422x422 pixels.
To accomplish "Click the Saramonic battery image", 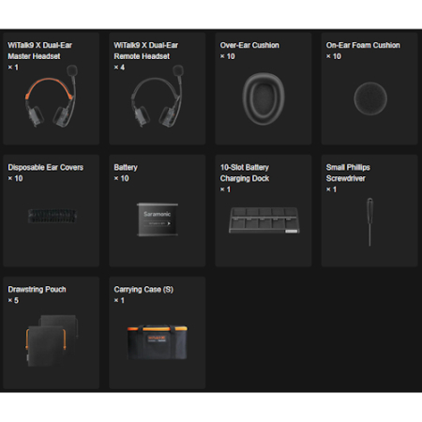I will [158, 219].
